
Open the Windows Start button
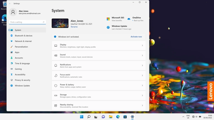[82, 117]
